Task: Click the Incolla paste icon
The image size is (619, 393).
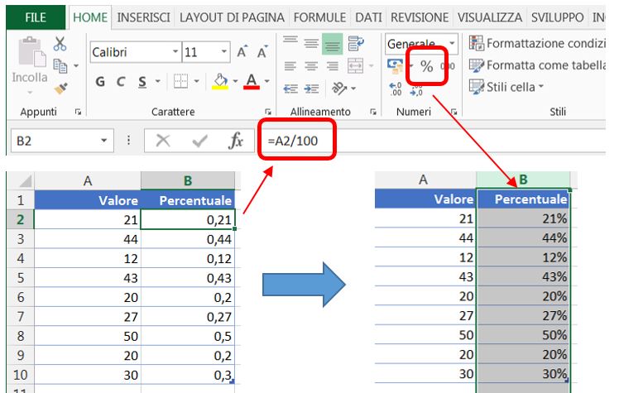Action: 32,51
